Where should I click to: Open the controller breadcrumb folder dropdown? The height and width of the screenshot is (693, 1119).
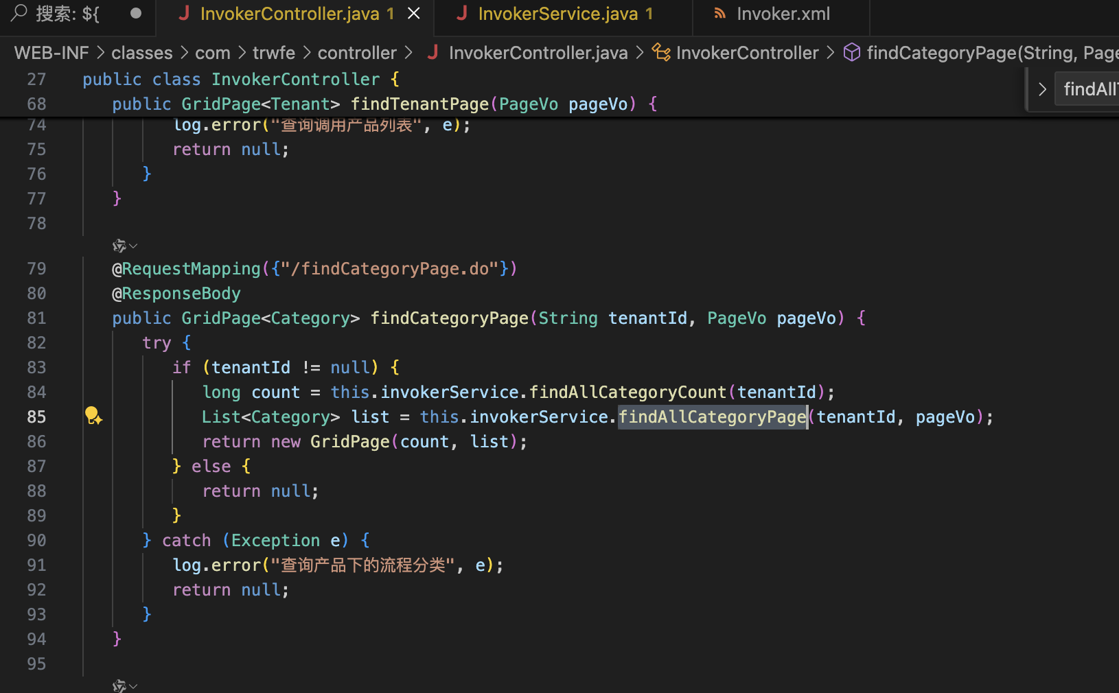click(357, 53)
